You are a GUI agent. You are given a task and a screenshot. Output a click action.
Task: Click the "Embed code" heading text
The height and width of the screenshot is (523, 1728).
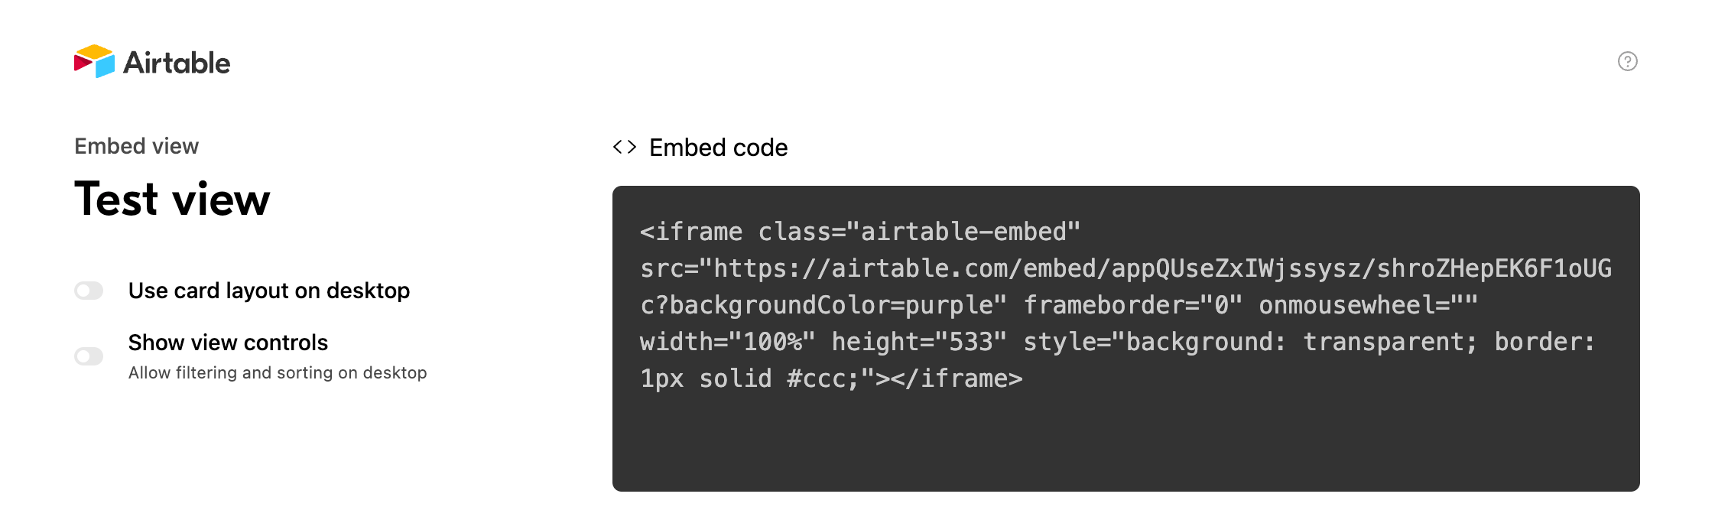(x=718, y=148)
